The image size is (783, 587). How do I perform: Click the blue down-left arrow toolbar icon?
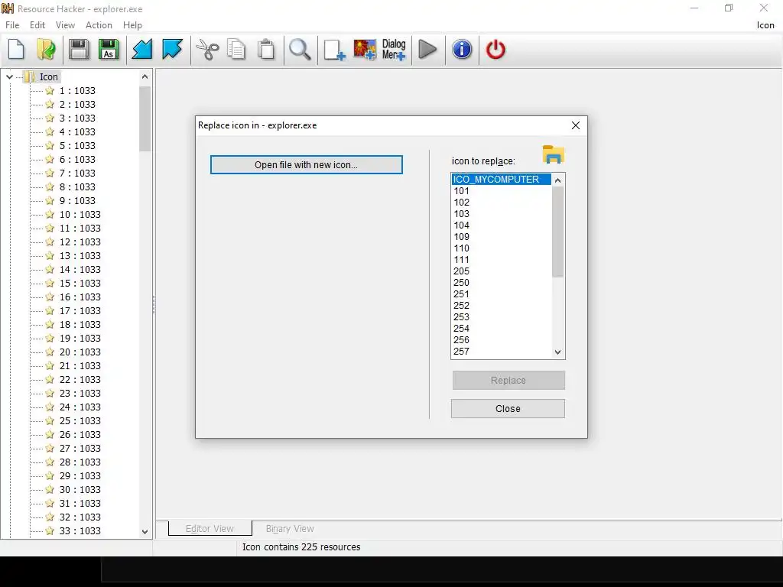tap(141, 50)
